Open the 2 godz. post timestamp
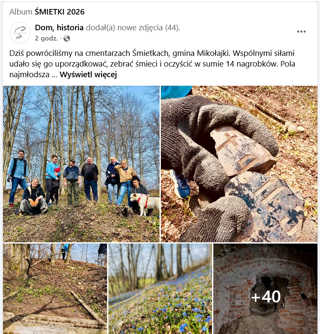 click(x=47, y=38)
